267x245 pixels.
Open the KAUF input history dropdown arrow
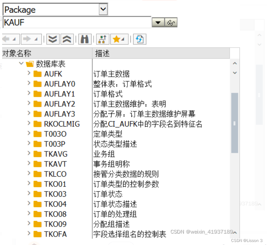(x=158, y=22)
